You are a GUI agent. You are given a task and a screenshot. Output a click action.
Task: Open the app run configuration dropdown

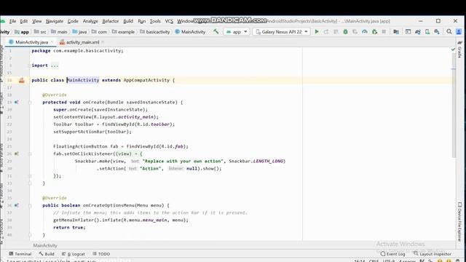237,31
